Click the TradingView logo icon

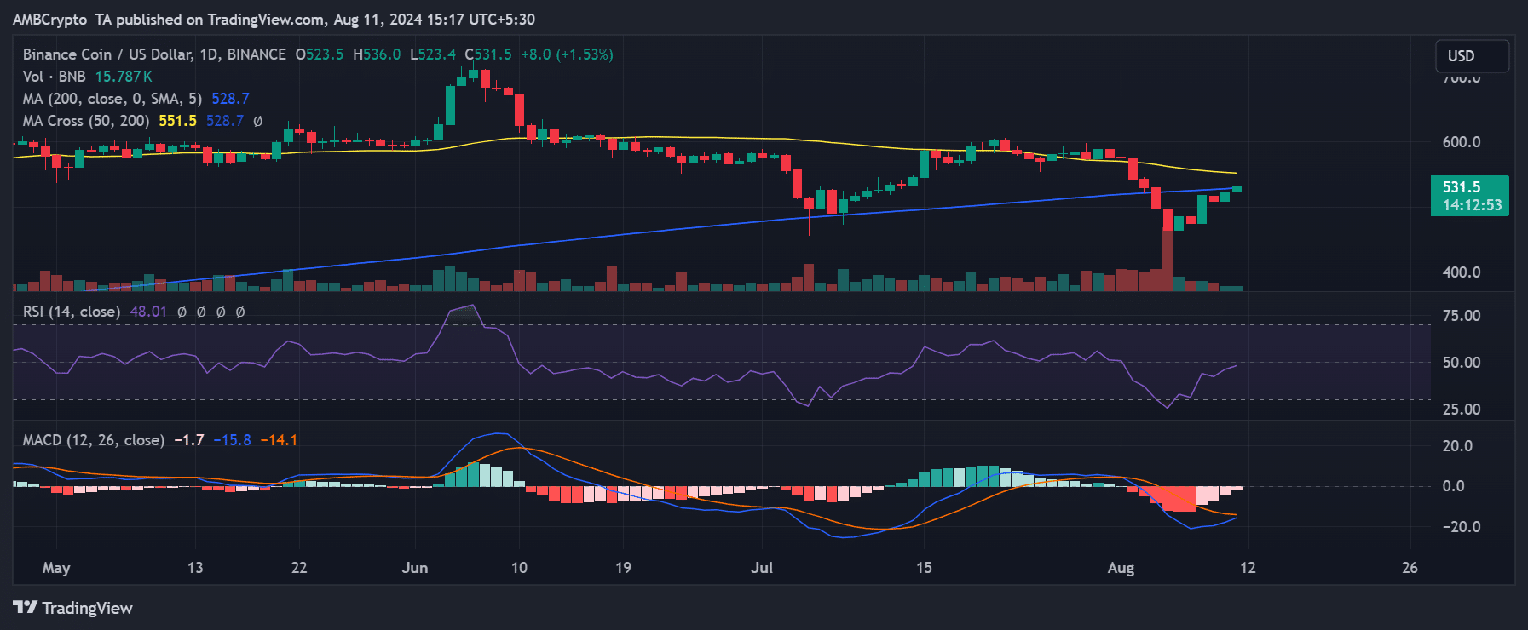[x=26, y=608]
